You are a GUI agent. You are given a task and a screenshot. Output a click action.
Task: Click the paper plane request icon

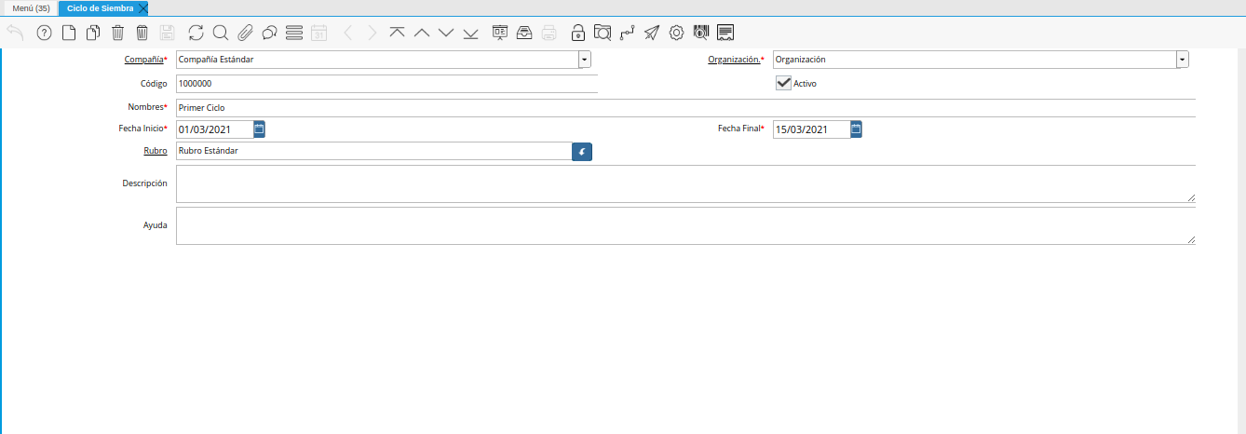pyautogui.click(x=652, y=33)
